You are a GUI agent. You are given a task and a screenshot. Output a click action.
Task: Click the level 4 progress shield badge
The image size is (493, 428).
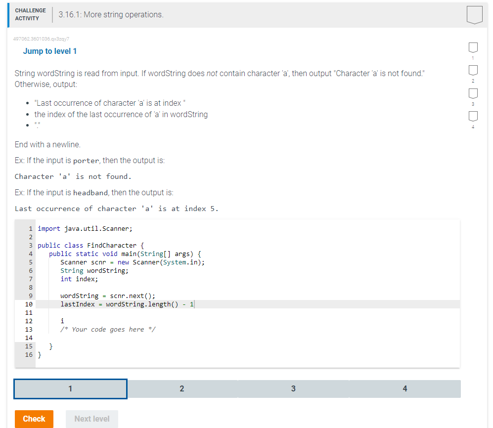coord(473,116)
